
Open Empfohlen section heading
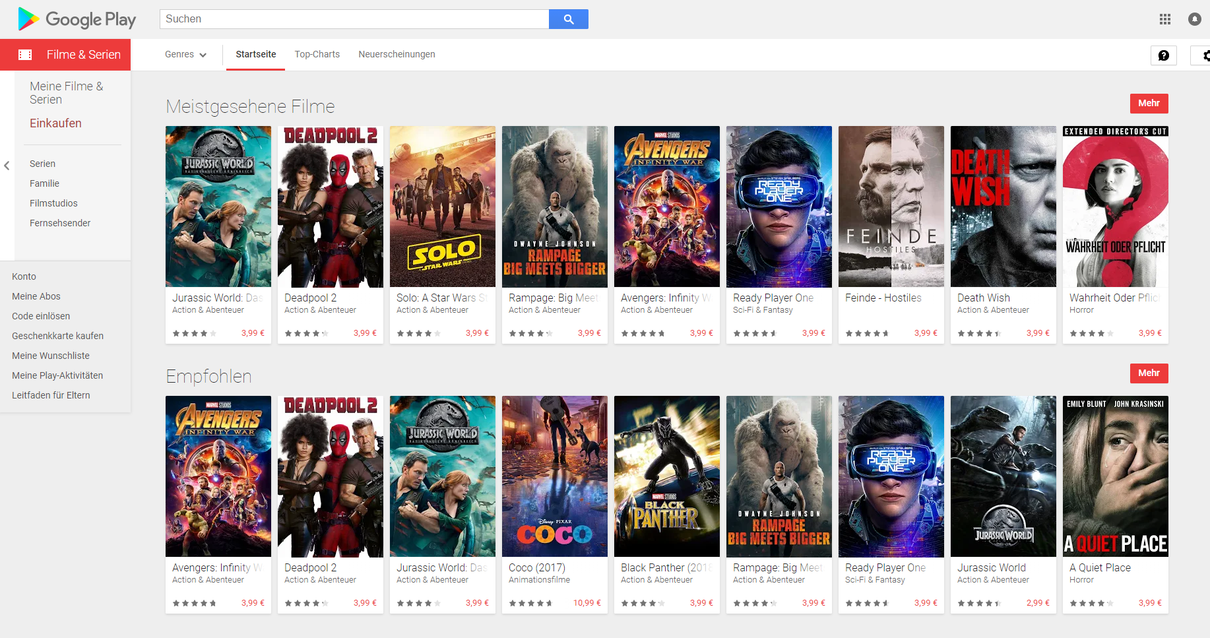pyautogui.click(x=208, y=377)
